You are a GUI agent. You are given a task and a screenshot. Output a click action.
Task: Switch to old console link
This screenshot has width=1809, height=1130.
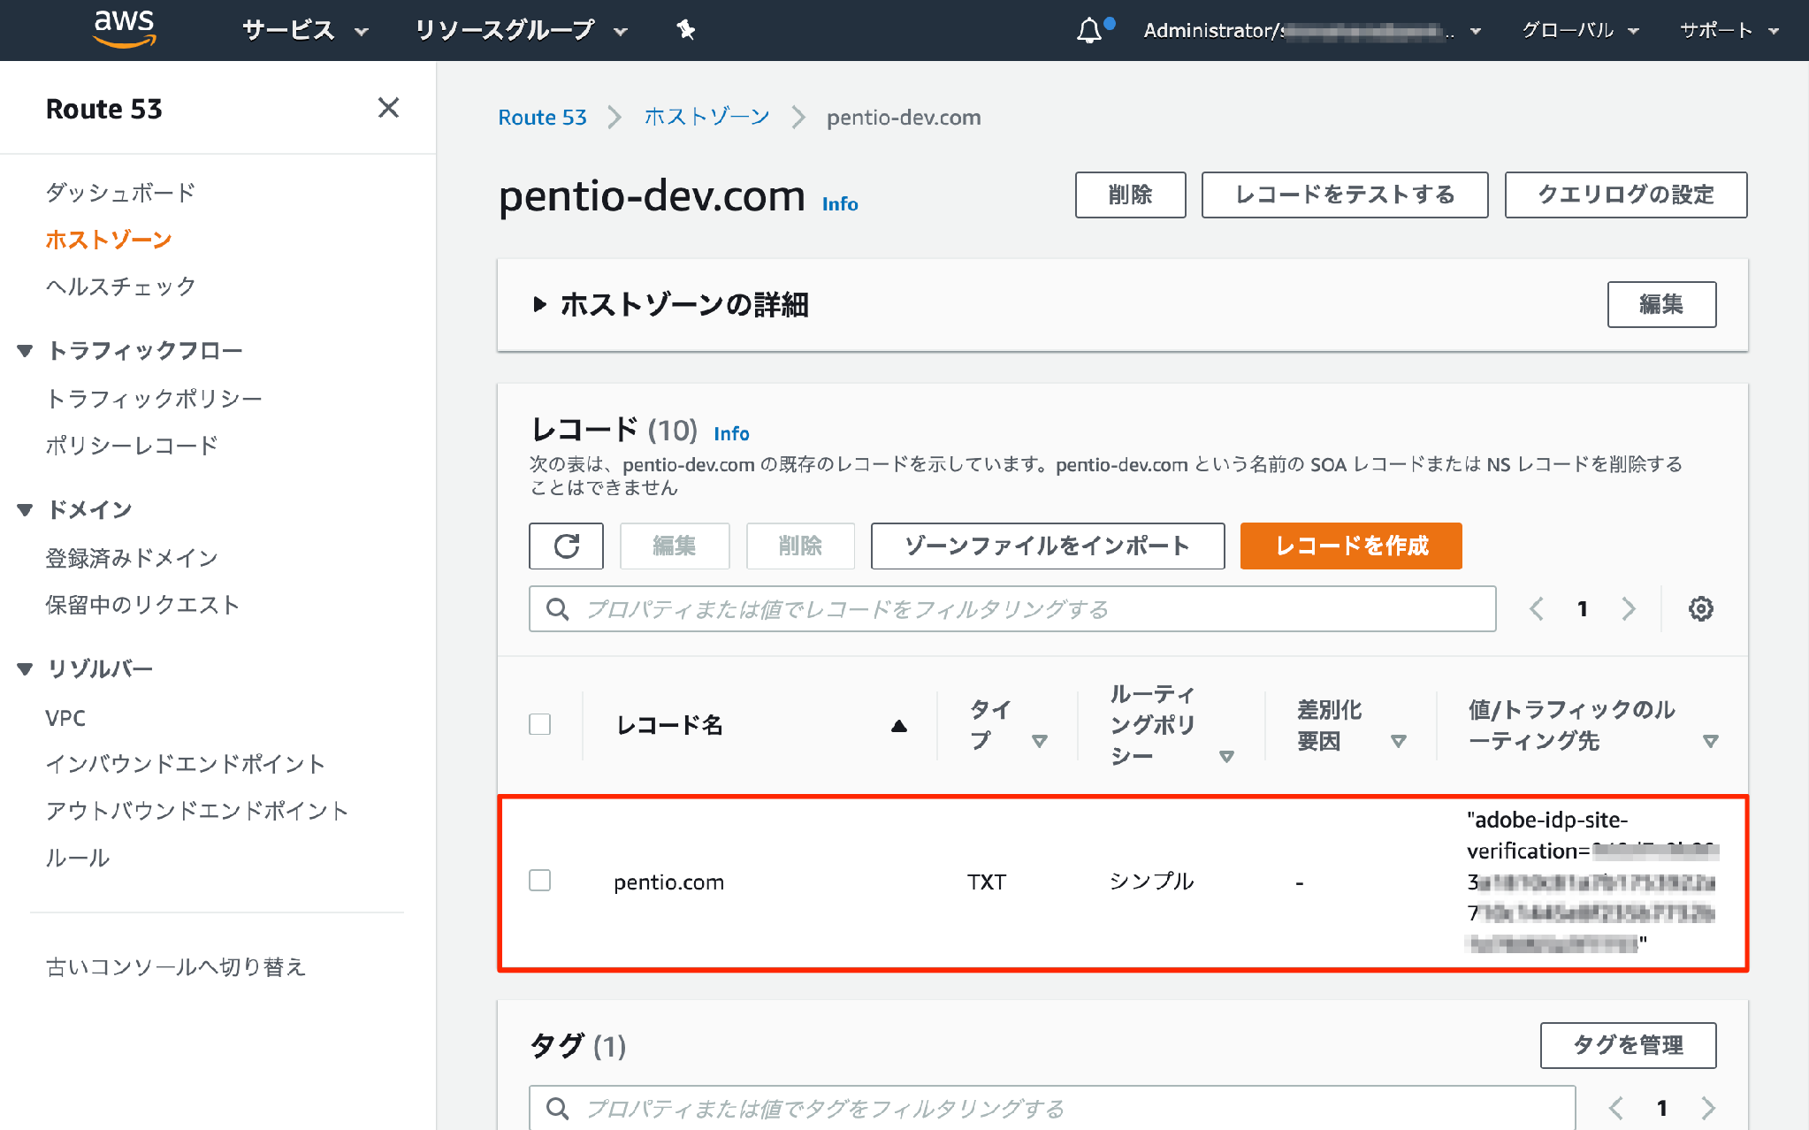pyautogui.click(x=176, y=966)
